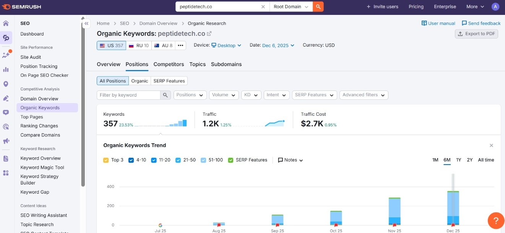
Task: Open the Desktop device dropdown
Action: [226, 45]
